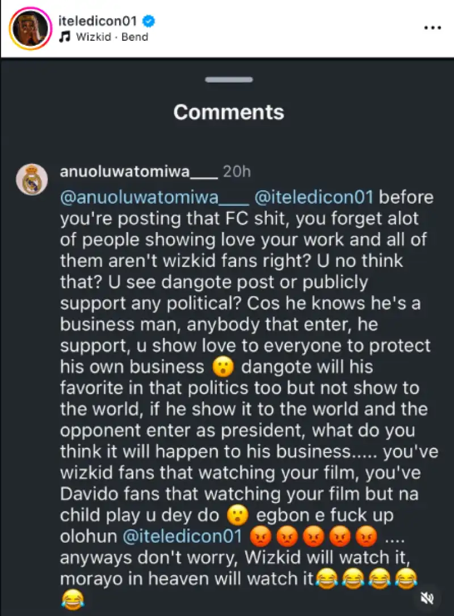Click the @anuoluwatomiwa___ mention in the comment

[x=154, y=198]
